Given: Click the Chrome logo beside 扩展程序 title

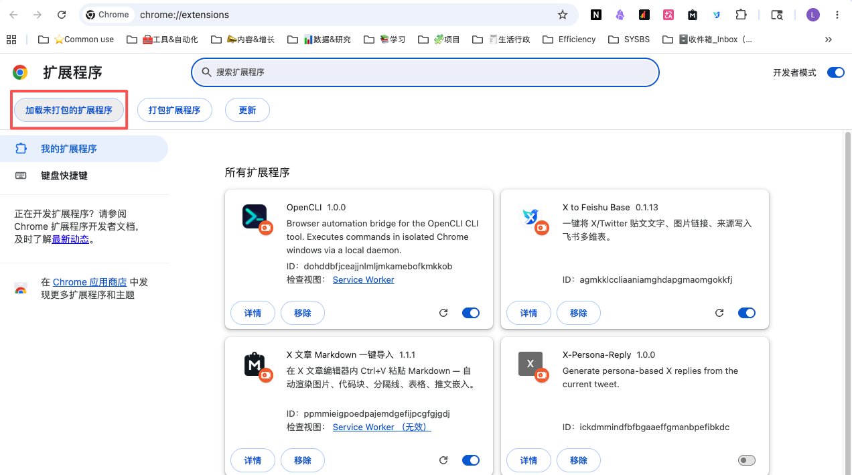Looking at the screenshot, I should point(20,73).
